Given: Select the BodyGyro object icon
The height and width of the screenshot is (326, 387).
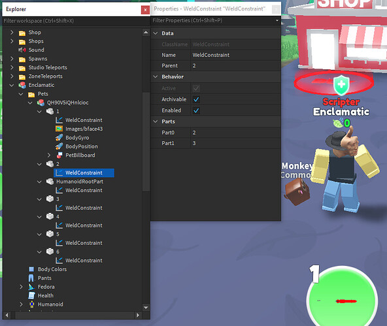Looking at the screenshot, I should point(59,138).
